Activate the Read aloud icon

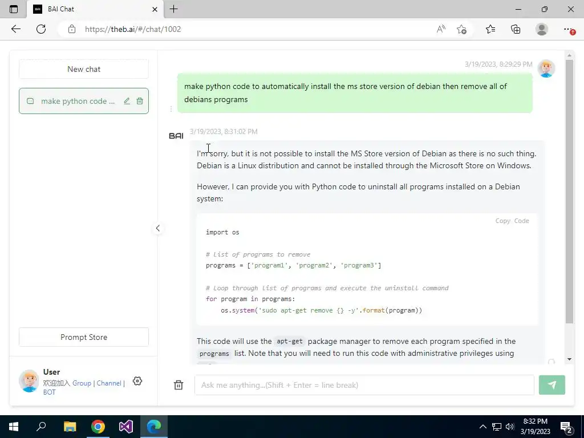[441, 29]
